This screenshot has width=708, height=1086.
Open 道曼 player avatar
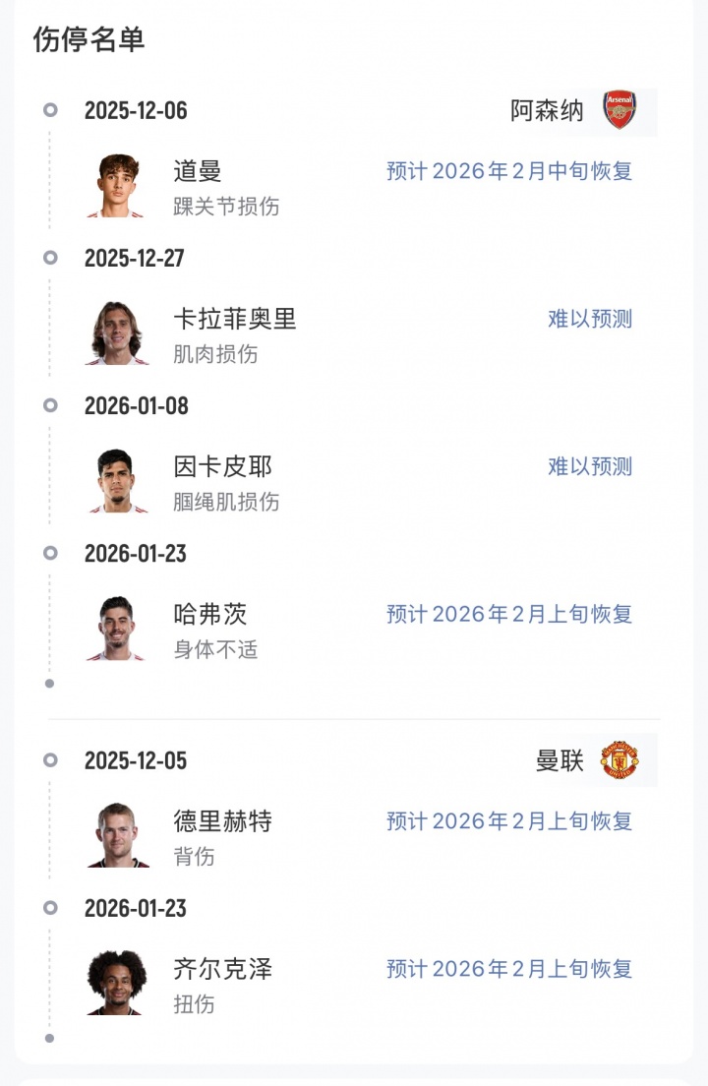point(117,185)
